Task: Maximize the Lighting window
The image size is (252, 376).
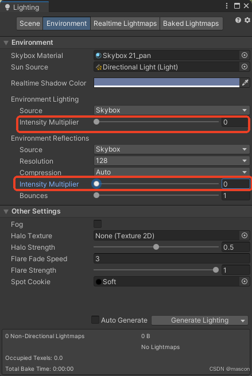Action: pyautogui.click(x=237, y=6)
